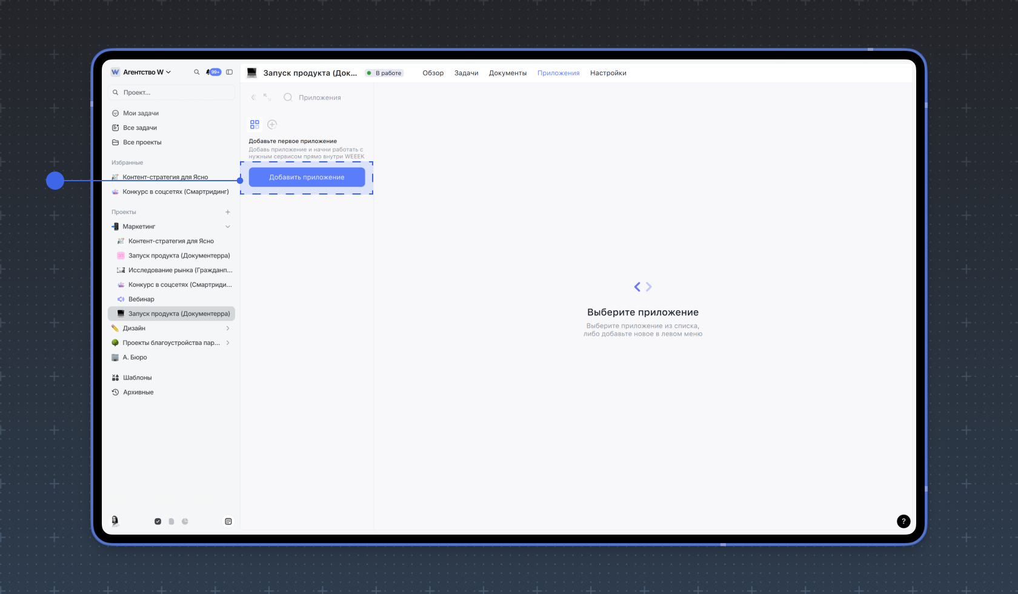This screenshot has height=594, width=1018.
Task: Open the calculator-like widget icon at sidebar bottom
Action: tap(228, 521)
